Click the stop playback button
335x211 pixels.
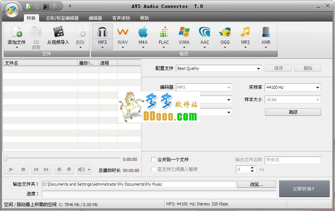tap(23, 170)
